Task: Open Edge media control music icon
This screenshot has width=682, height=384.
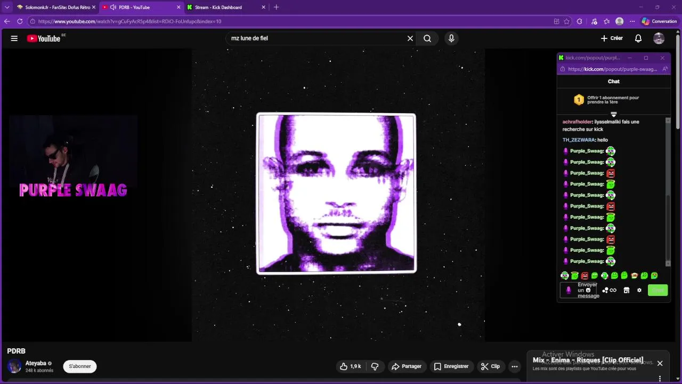Action: pos(594,21)
